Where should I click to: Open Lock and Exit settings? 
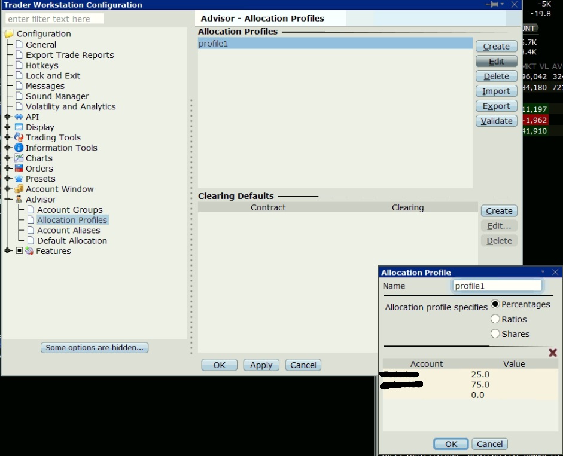point(53,76)
